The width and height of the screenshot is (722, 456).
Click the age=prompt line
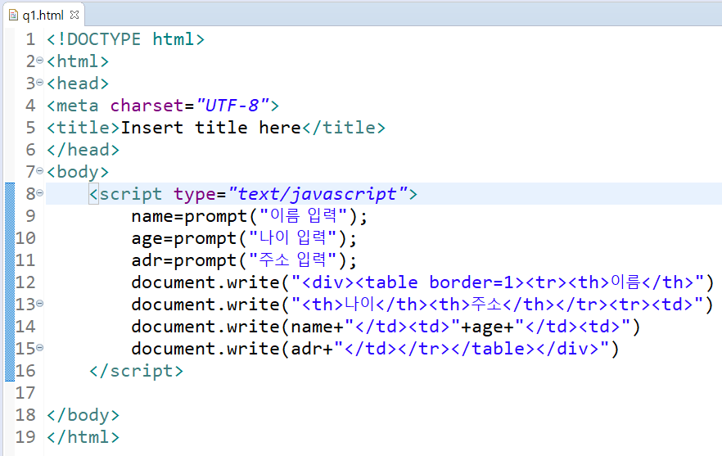point(244,238)
